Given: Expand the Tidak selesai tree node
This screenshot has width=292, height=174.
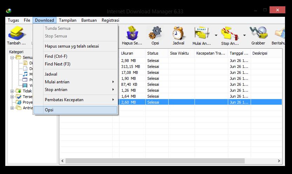Looking at the screenshot, I should pos(12,91).
